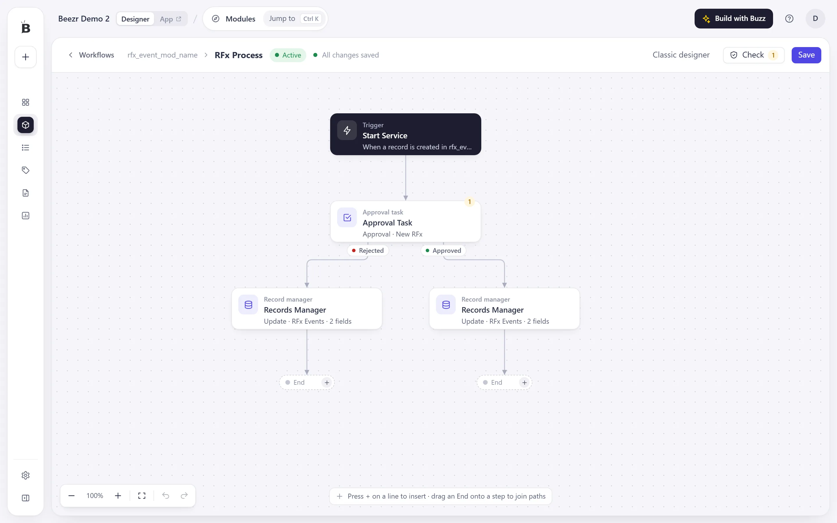This screenshot has width=837, height=523.
Task: Select the Rejected branch Records Manager node
Action: point(307,309)
